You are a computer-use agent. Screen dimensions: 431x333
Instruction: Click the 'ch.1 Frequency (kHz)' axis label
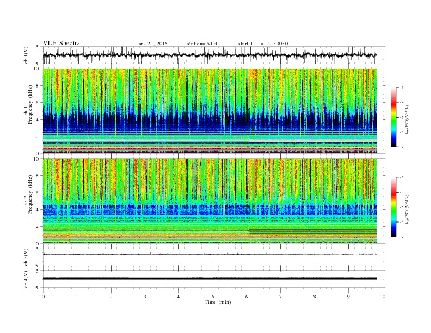(28, 104)
